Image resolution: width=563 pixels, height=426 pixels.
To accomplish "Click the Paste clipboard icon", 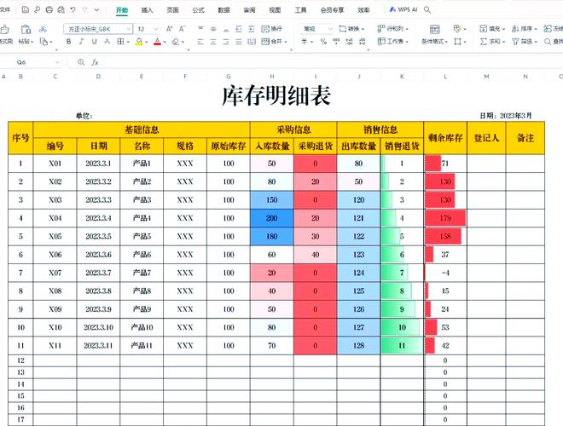I will [x=26, y=29].
